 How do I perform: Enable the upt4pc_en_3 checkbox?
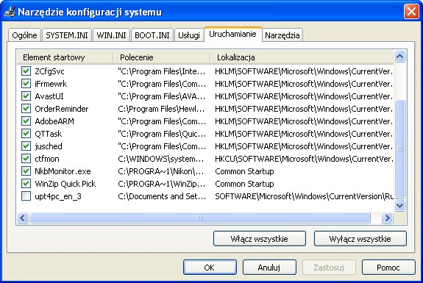point(26,196)
